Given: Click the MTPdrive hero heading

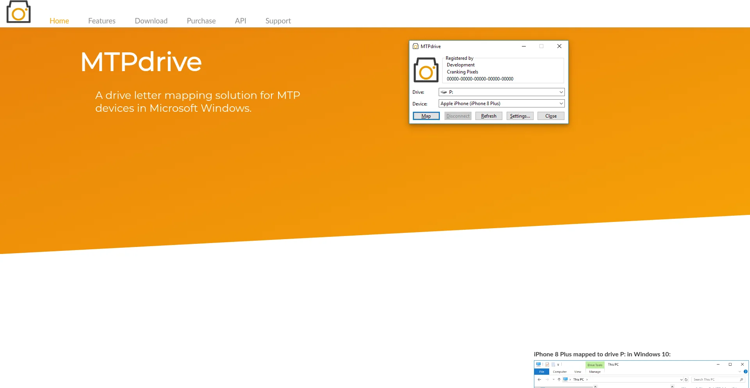Looking at the screenshot, I should 141,62.
